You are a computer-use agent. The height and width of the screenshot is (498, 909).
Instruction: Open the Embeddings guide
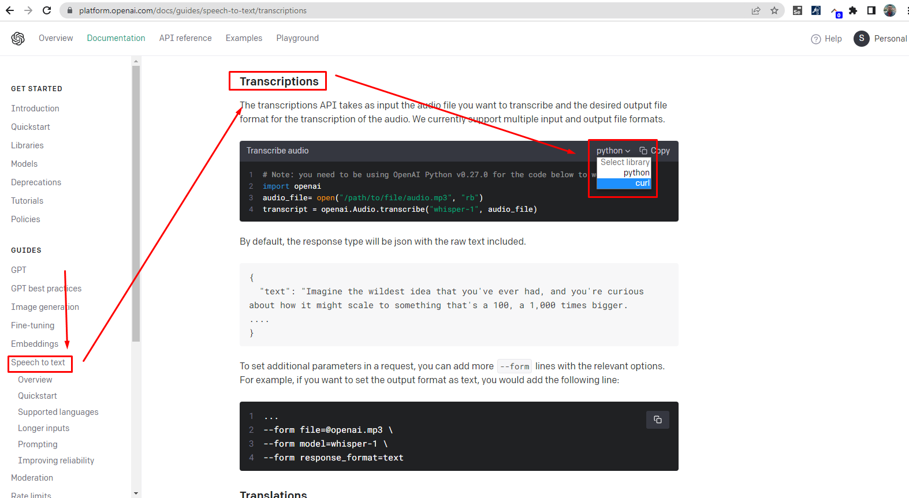pos(35,344)
